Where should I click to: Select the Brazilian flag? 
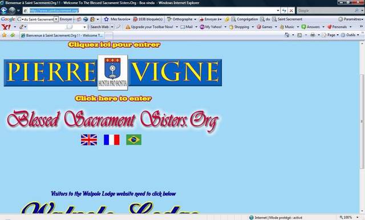point(134,140)
